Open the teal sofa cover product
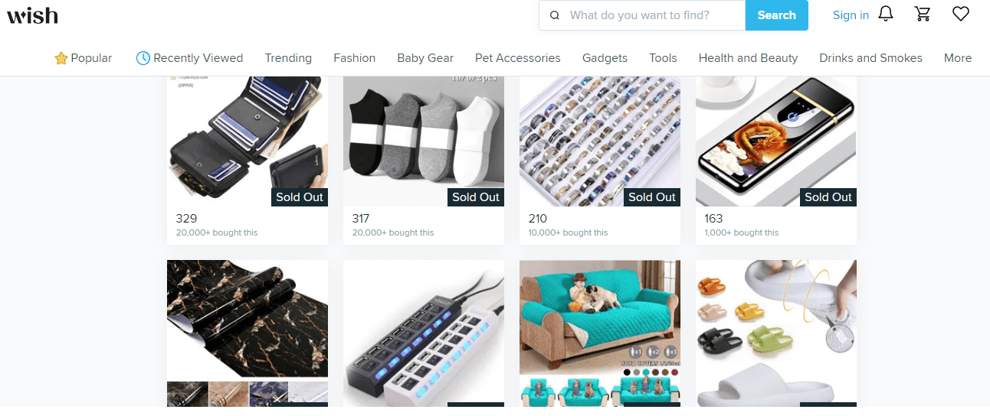 tap(600, 333)
